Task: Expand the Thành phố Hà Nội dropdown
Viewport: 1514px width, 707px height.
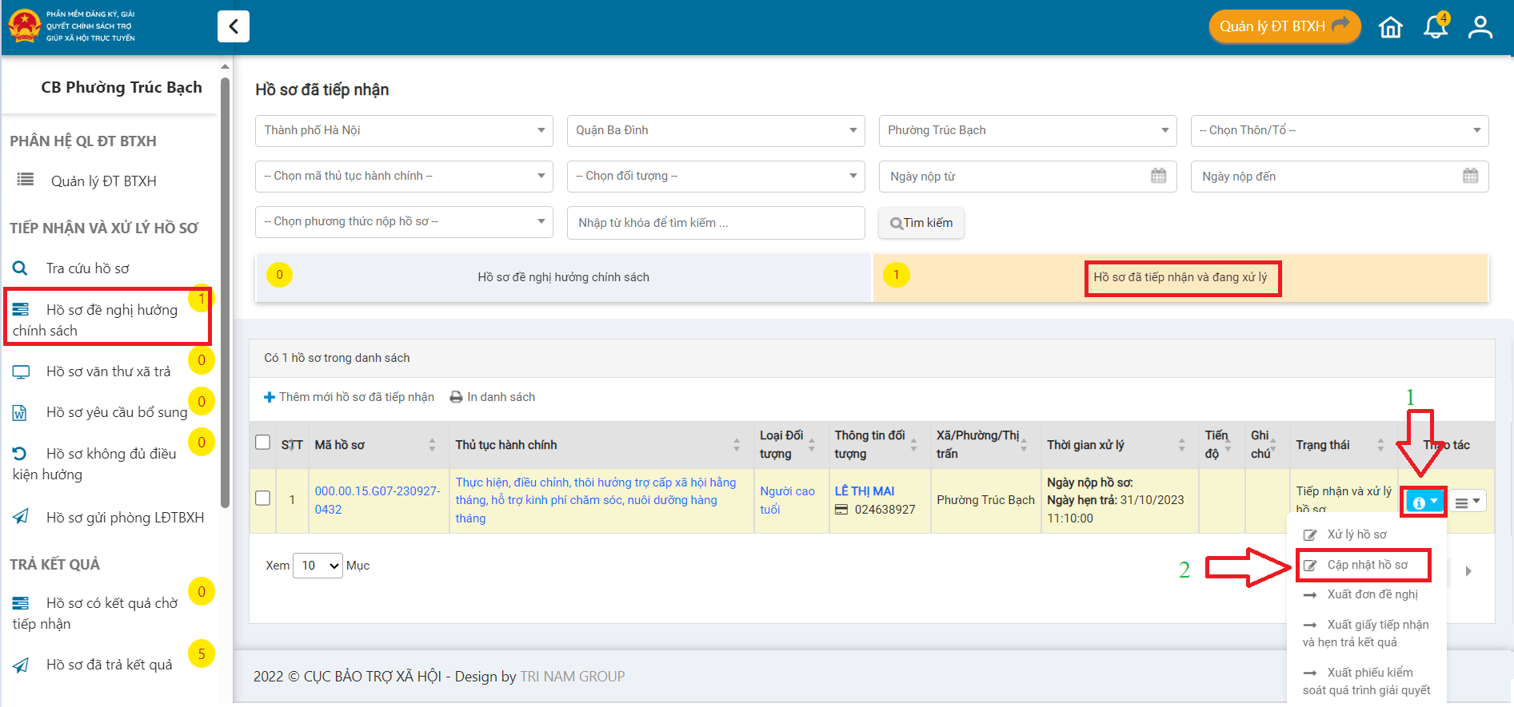Action: [x=404, y=130]
